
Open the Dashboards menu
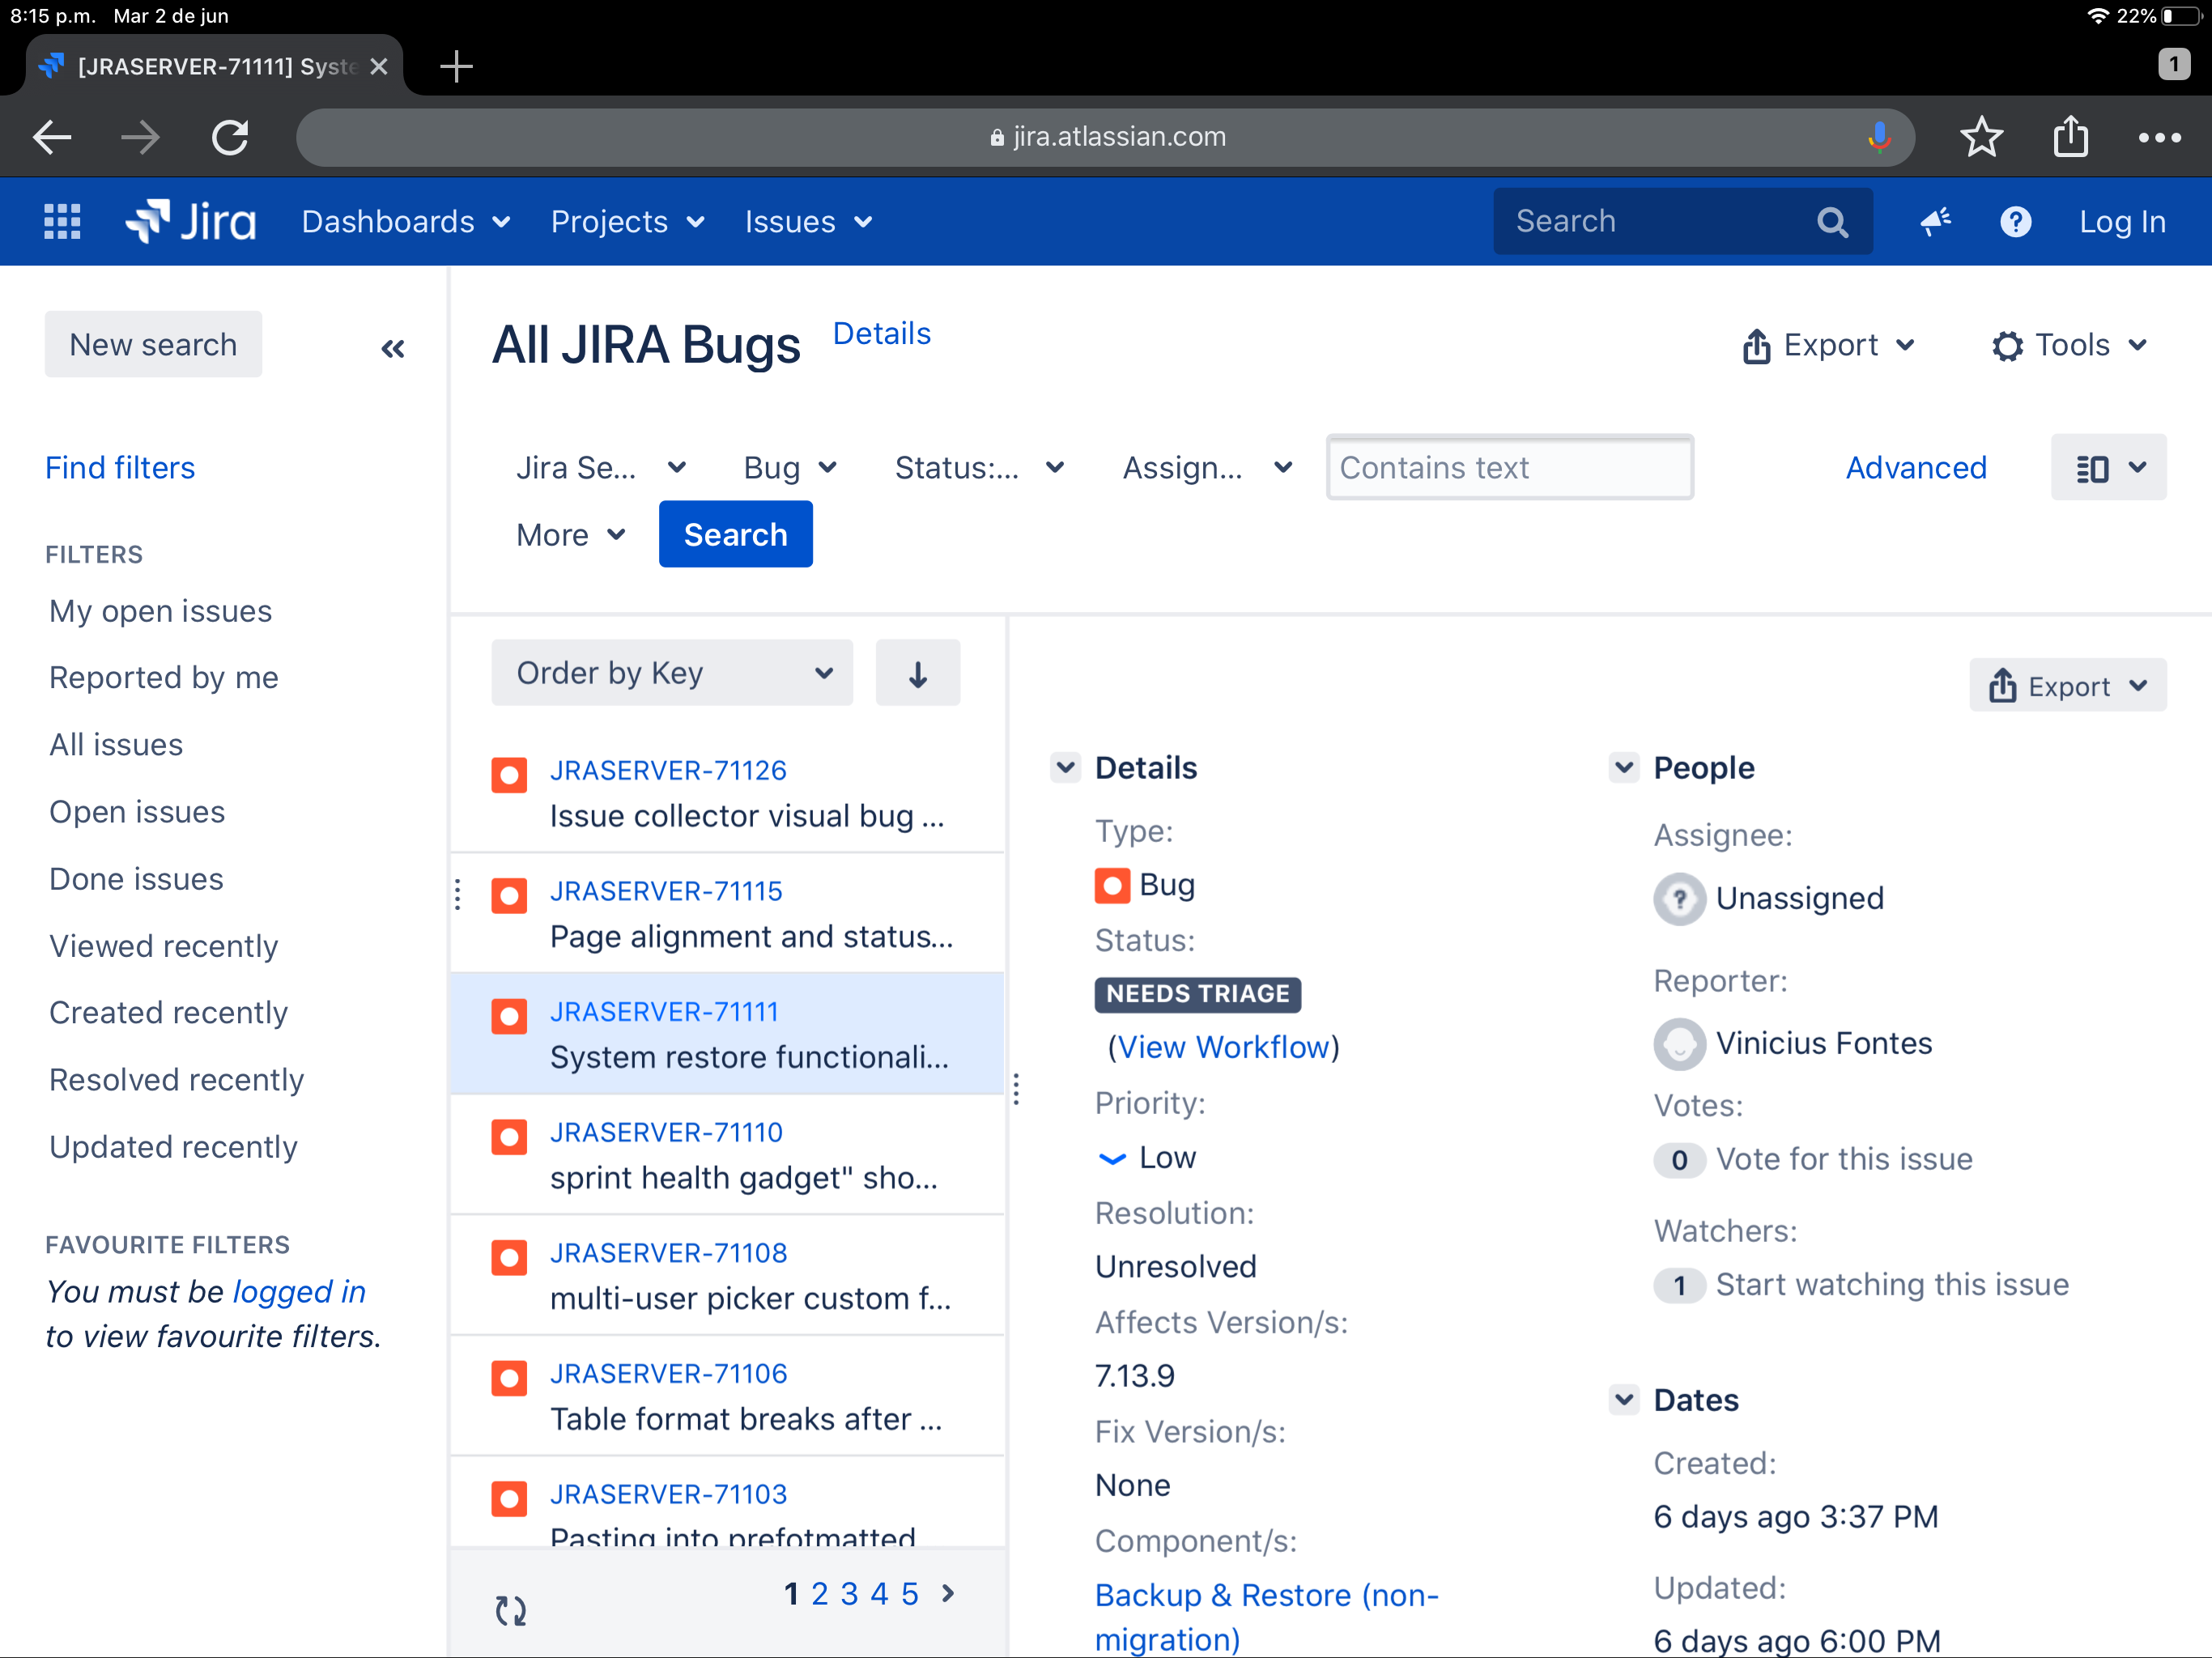tap(406, 221)
